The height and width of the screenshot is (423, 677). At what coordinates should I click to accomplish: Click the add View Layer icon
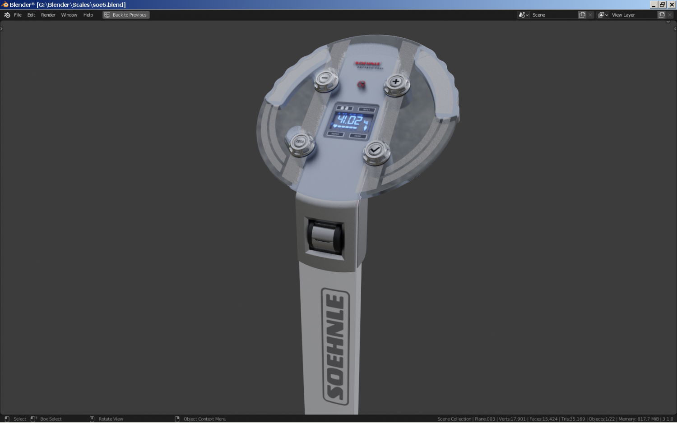click(x=662, y=15)
